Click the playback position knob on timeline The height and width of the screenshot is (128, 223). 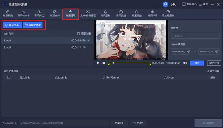pos(113,63)
